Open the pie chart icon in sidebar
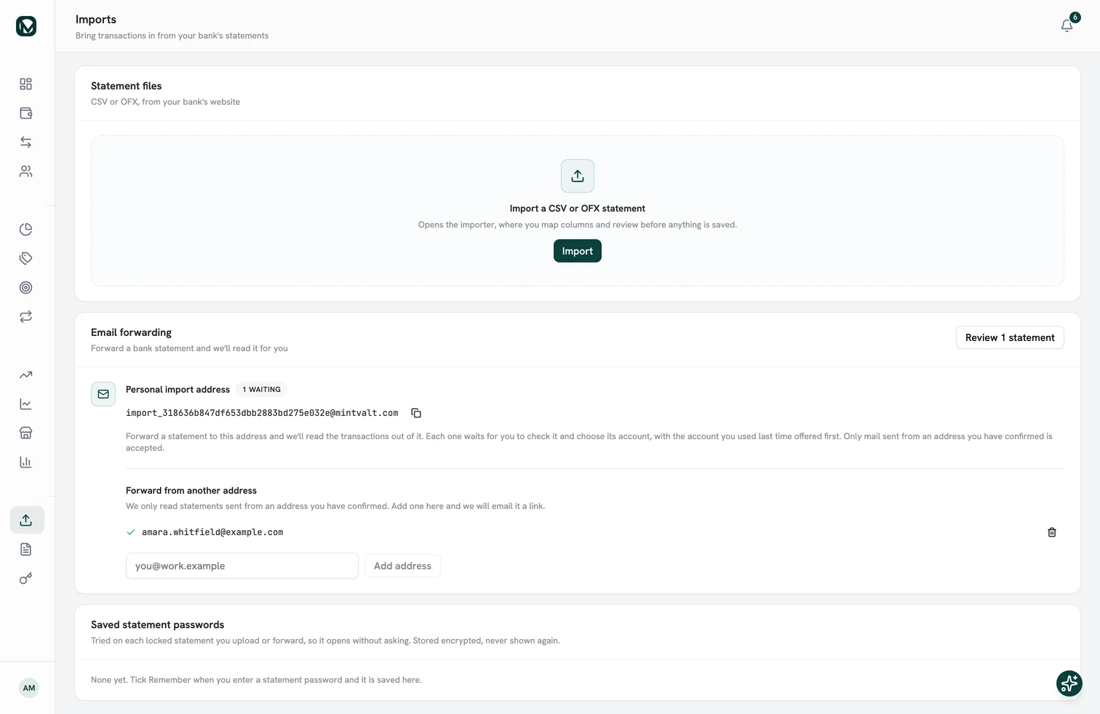The height and width of the screenshot is (714, 1100). pos(26,230)
